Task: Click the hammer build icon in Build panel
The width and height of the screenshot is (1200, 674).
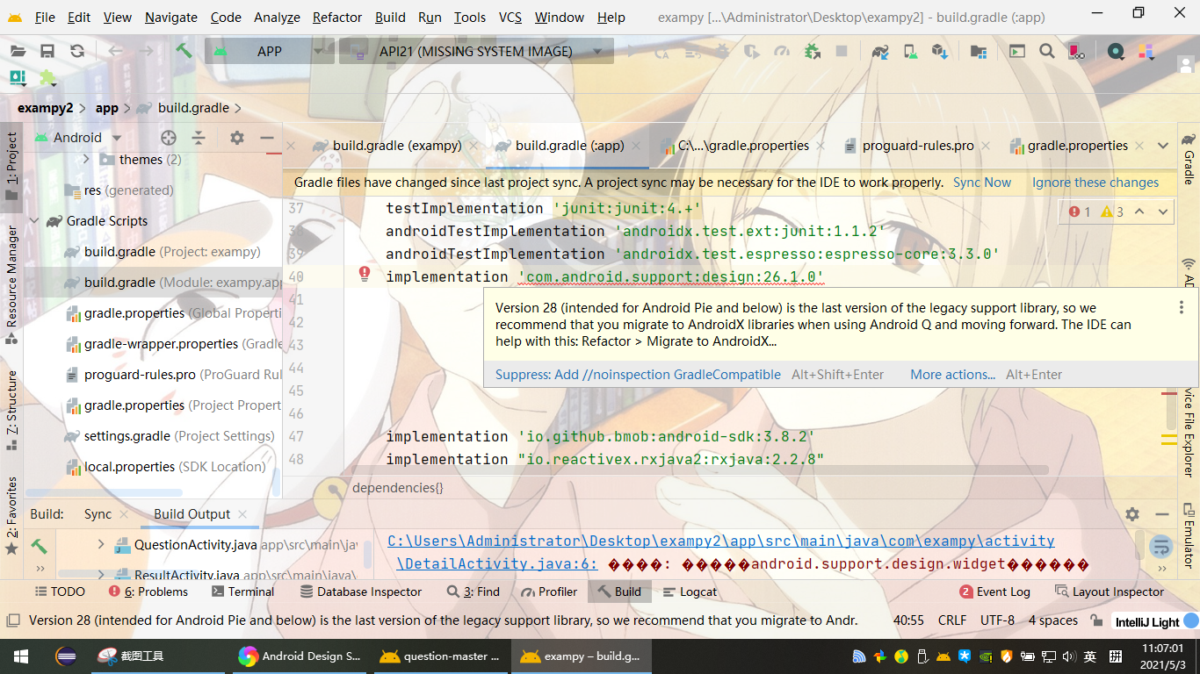Action: coord(39,546)
